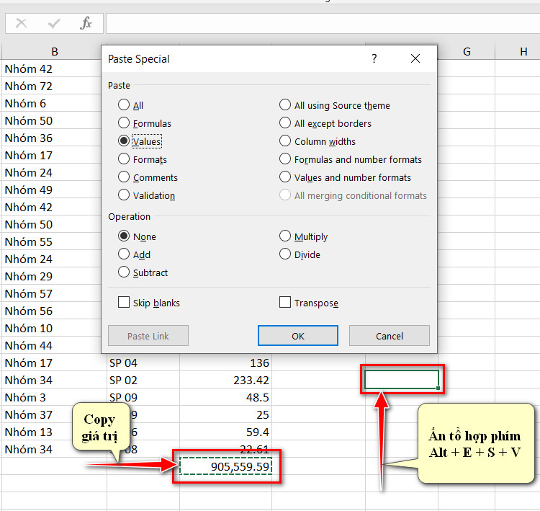Image resolution: width=540 pixels, height=511 pixels.
Task: Click the formula bar Cancel X icon
Action: 22,24
